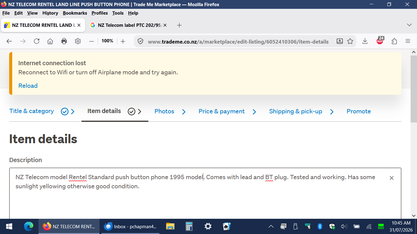Screen dimensions: 417x234
Task: Open the File menu
Action: pos(6,13)
